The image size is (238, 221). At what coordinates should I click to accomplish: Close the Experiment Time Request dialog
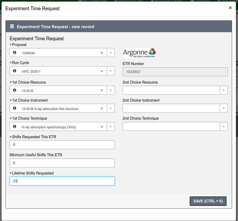pyautogui.click(x=230, y=8)
